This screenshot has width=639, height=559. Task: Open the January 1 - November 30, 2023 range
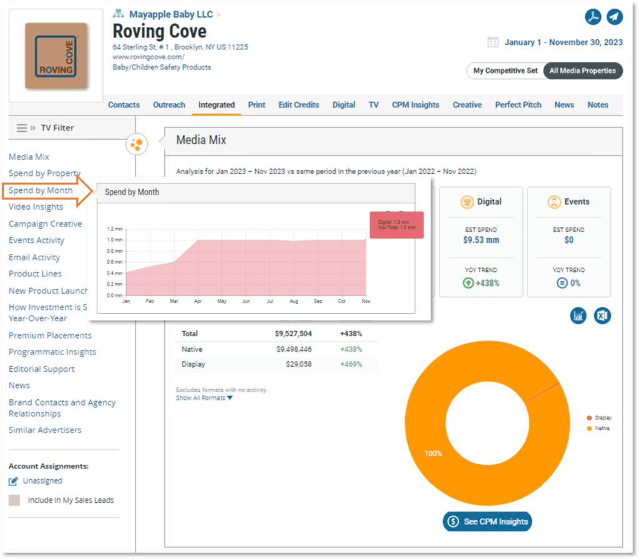click(x=563, y=42)
